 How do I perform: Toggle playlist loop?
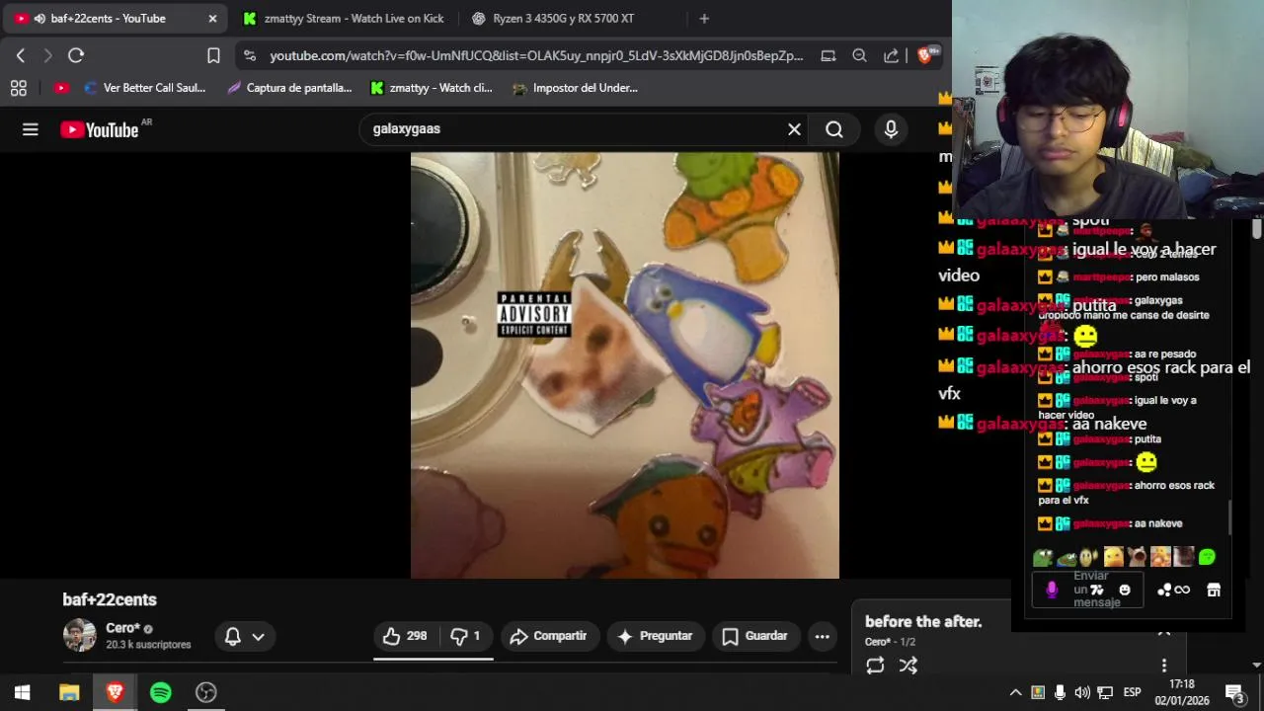[x=875, y=666]
